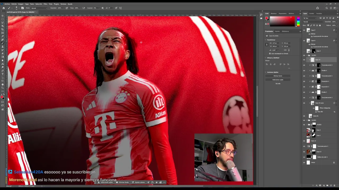
Task: Click the new group folder icon
Action: click(x=327, y=186)
